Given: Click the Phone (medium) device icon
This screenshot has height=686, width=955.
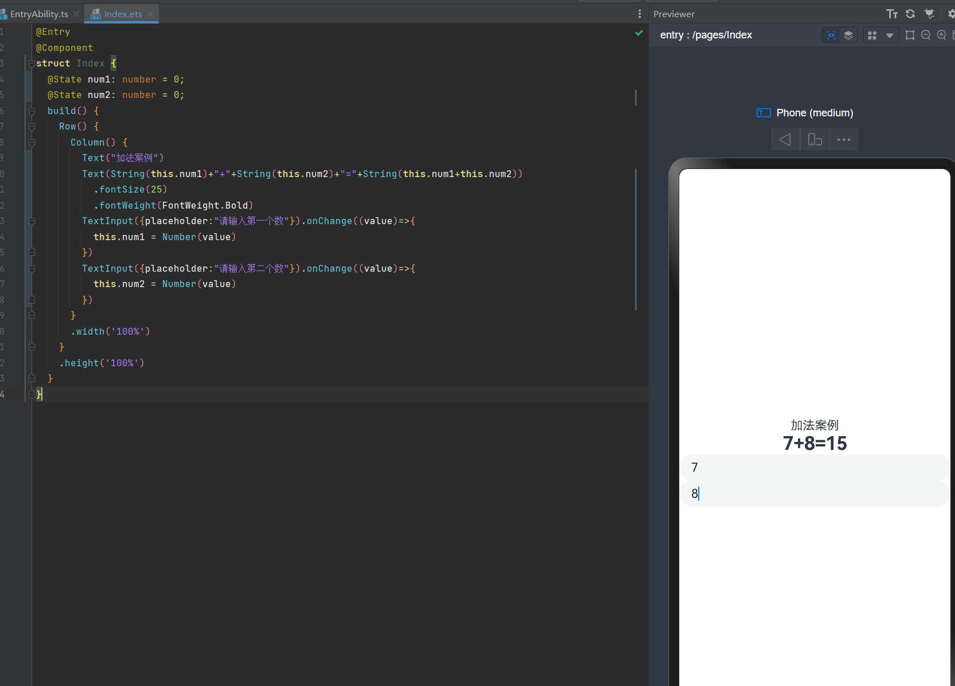Looking at the screenshot, I should [x=764, y=113].
